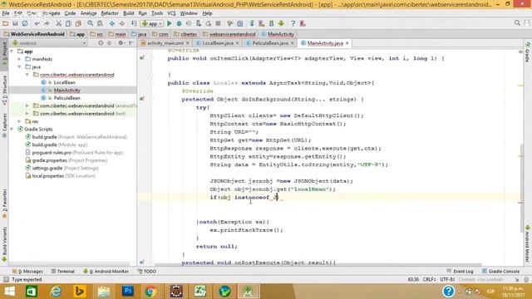Open the Android Monitor tool window
The image size is (532, 299).
pyautogui.click(x=106, y=272)
